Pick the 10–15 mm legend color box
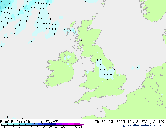The width and height of the screenshot is (166, 128). [35, 125]
